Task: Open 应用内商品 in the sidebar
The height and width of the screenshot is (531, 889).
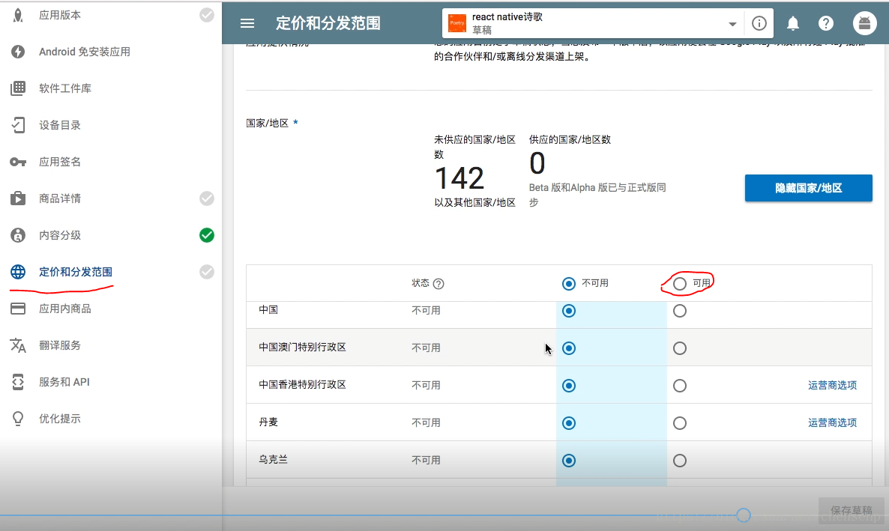Action: tap(65, 309)
